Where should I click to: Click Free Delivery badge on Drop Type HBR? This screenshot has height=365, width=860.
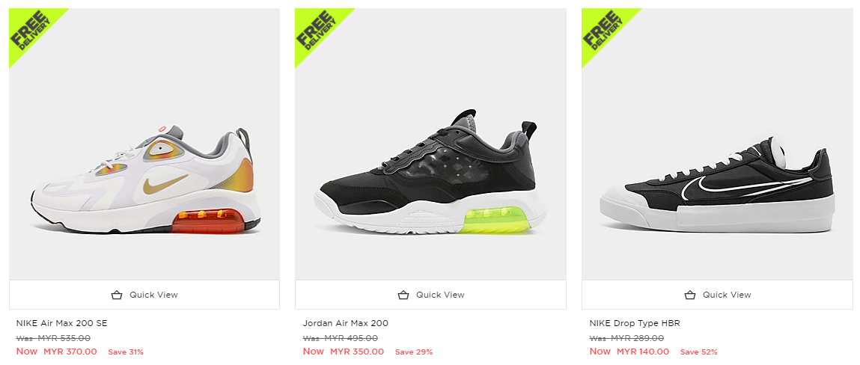602,29
